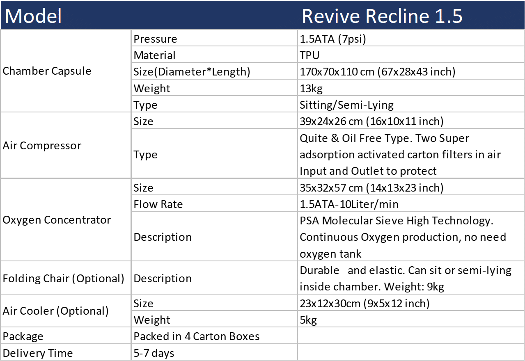Screen dimensions: 525x361
Task: Select the '13kg' weight value
Action: [311, 89]
